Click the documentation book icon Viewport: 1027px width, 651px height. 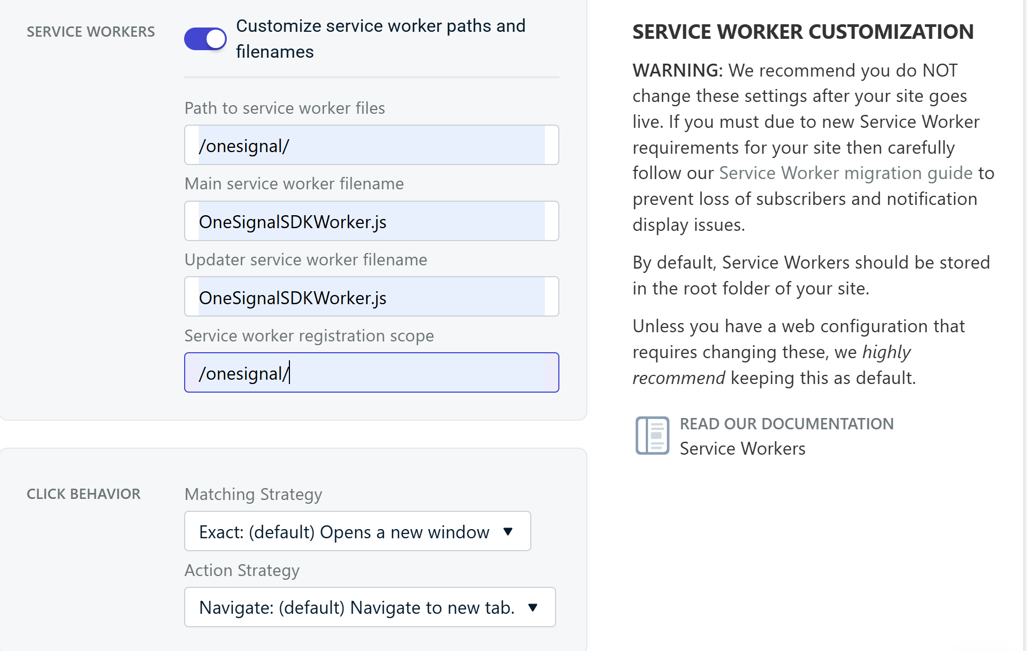(x=652, y=435)
